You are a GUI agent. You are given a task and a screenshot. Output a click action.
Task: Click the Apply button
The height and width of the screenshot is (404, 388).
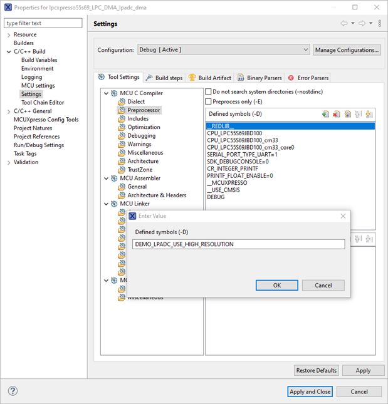[363, 370]
